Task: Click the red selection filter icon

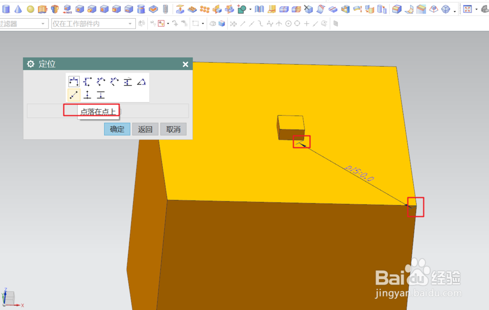Action: tap(161, 23)
